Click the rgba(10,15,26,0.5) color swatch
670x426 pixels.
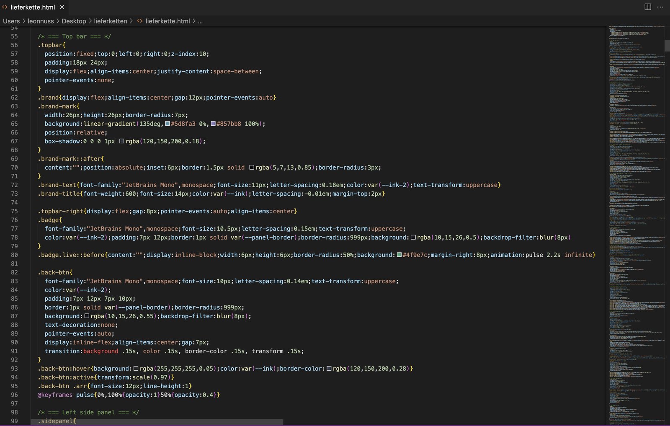point(413,238)
